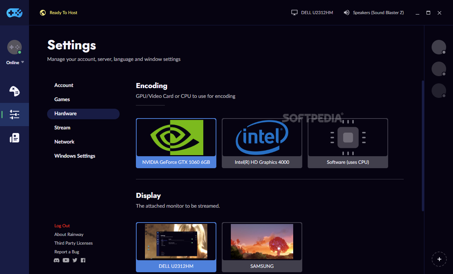Open the games controller sidebar icon
Screen dimensions: 453x274
click(14, 91)
